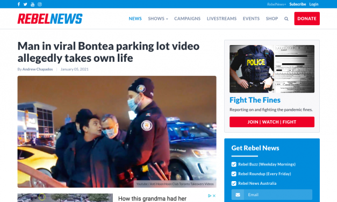
Task: Click the main article photo
Action: coord(117,132)
